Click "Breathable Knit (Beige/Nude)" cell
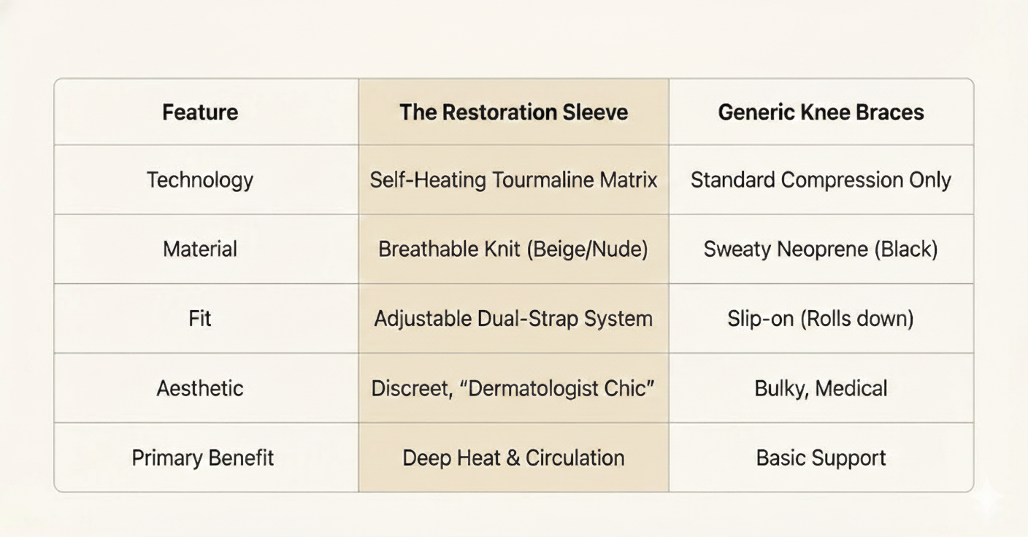The width and height of the screenshot is (1028, 537). tap(513, 250)
